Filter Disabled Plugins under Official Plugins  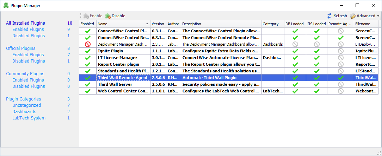29,61
